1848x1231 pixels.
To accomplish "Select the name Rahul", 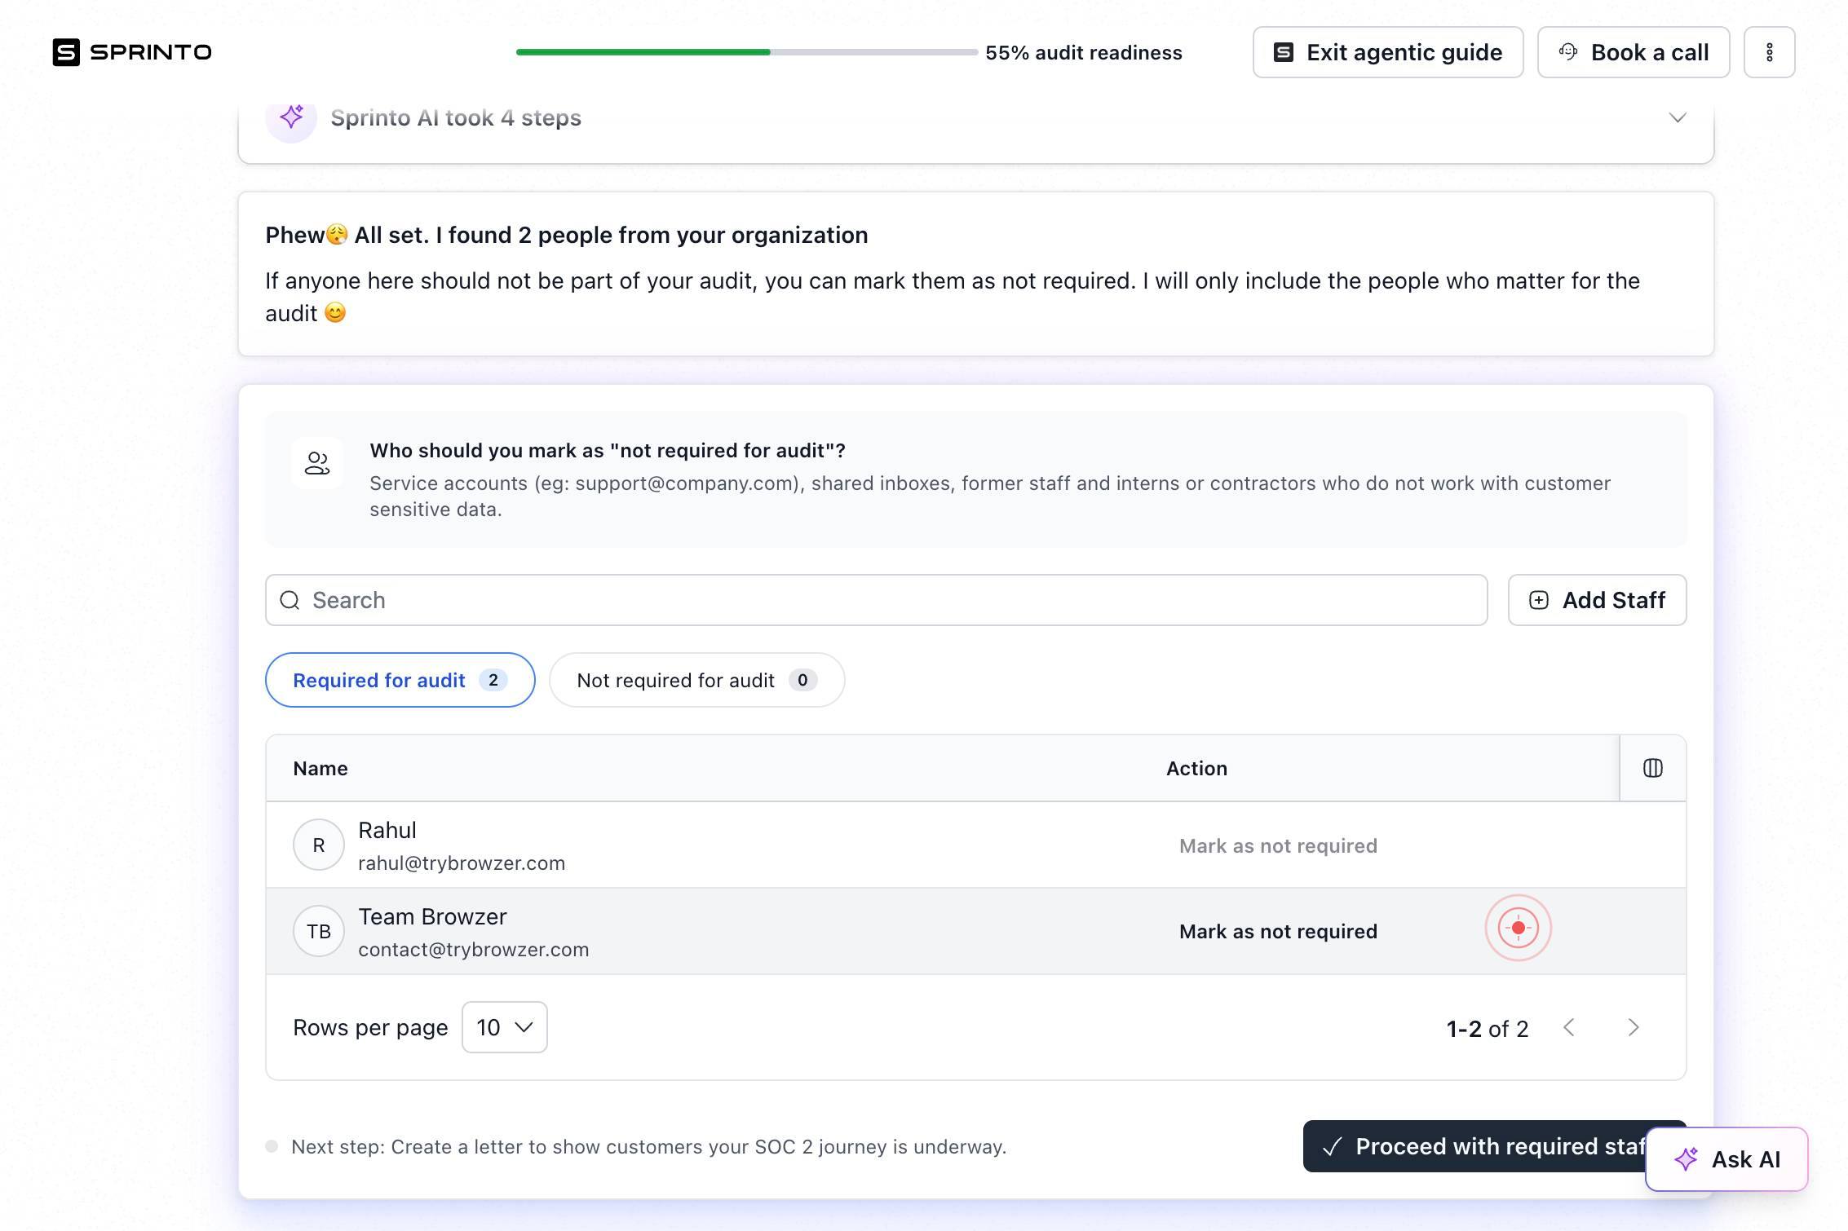I will coord(387,830).
